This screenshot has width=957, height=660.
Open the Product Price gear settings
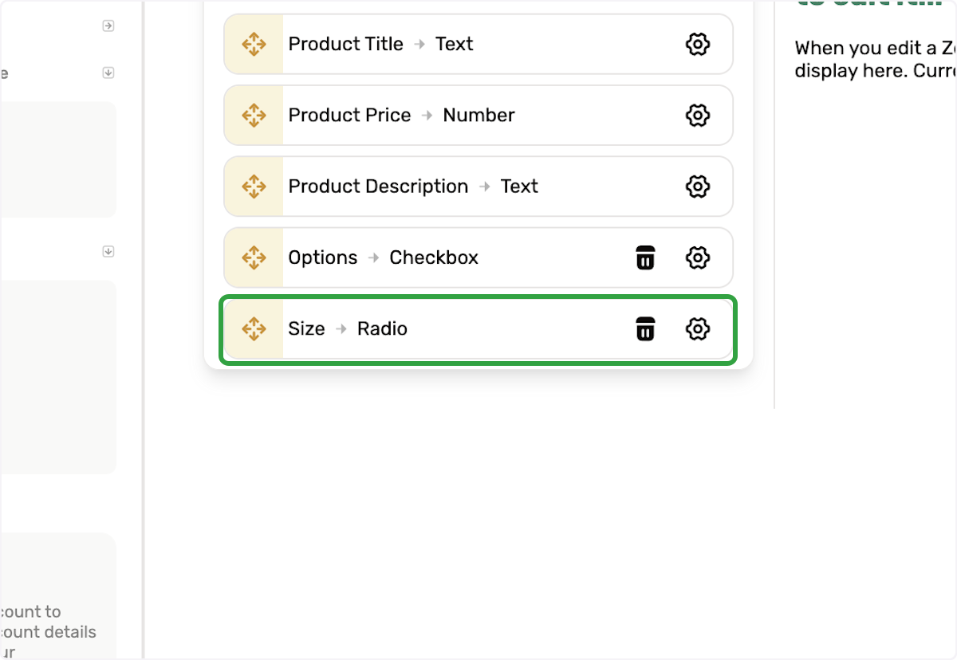(x=698, y=115)
